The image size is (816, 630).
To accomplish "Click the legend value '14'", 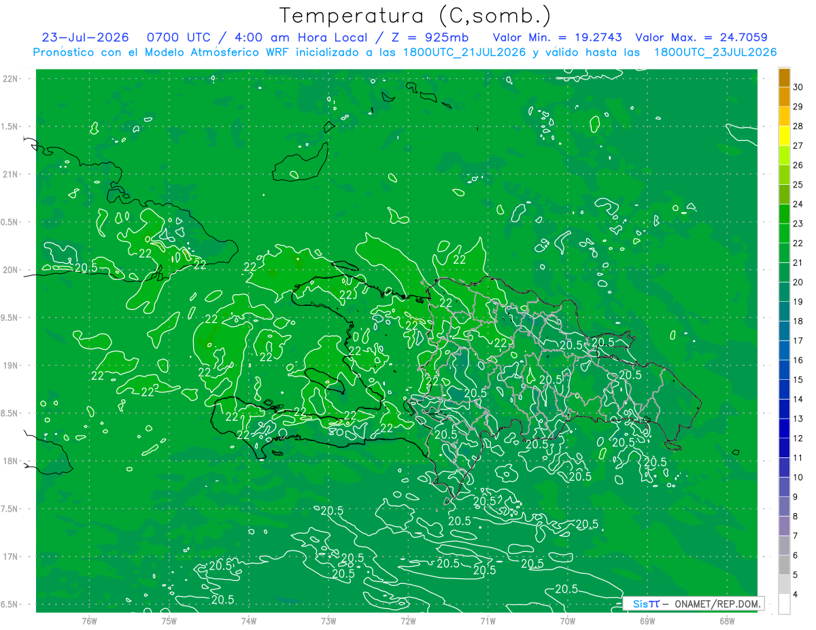I will tap(798, 400).
